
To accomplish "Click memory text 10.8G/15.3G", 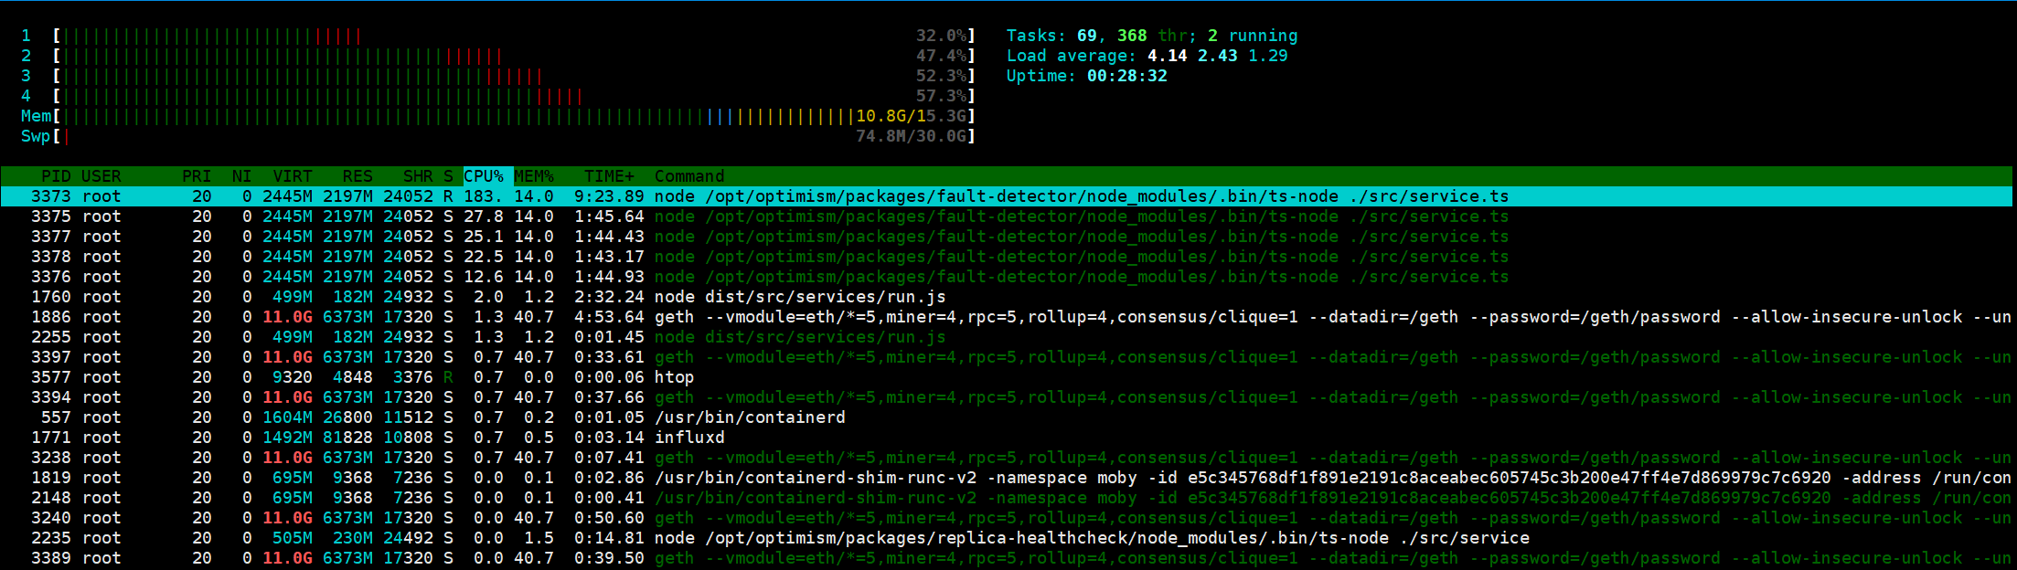I will (911, 116).
